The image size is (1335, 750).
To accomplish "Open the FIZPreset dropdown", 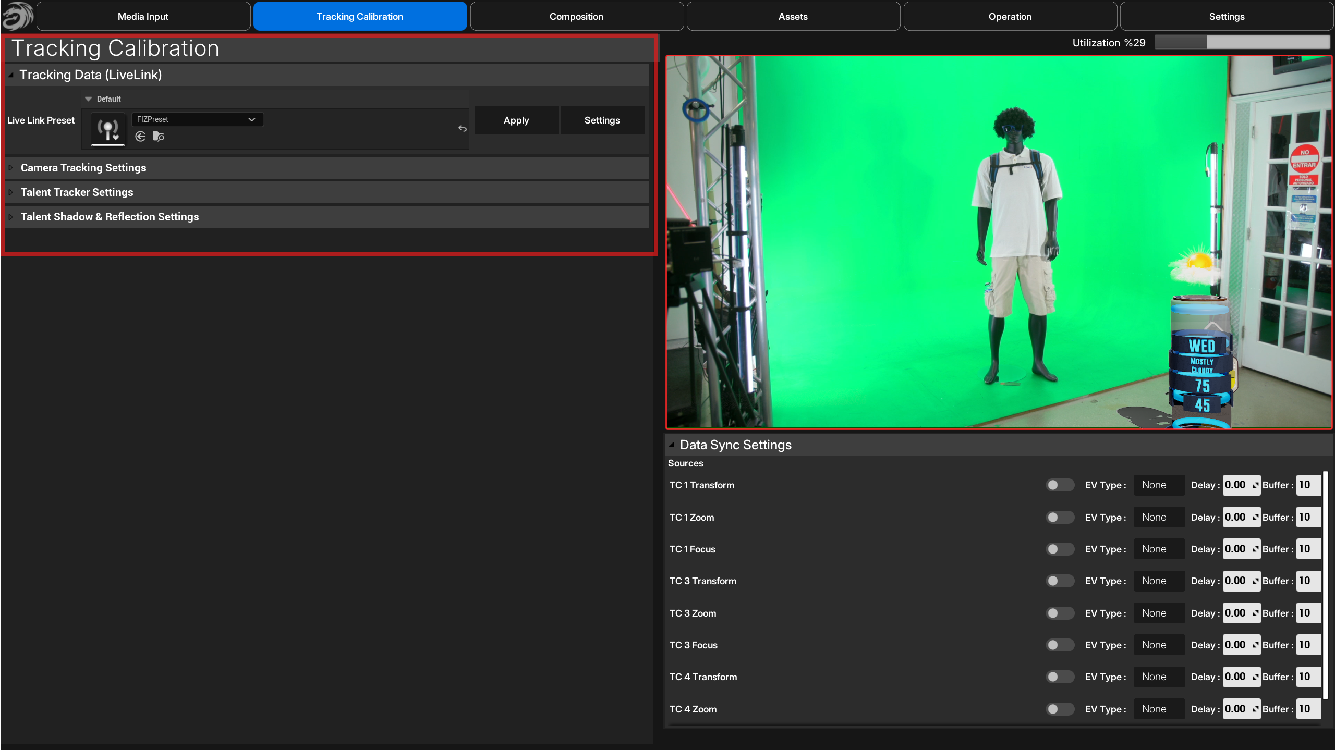I will pyautogui.click(x=197, y=119).
